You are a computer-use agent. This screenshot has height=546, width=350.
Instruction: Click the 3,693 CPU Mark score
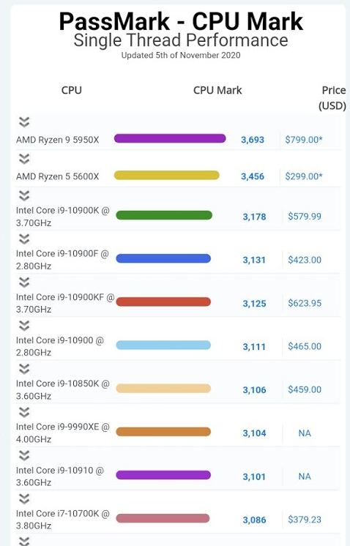click(253, 140)
